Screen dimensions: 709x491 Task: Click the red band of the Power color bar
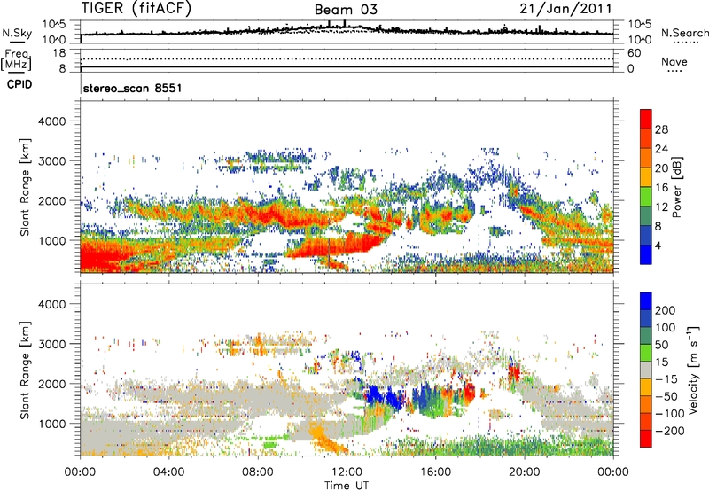click(x=646, y=119)
